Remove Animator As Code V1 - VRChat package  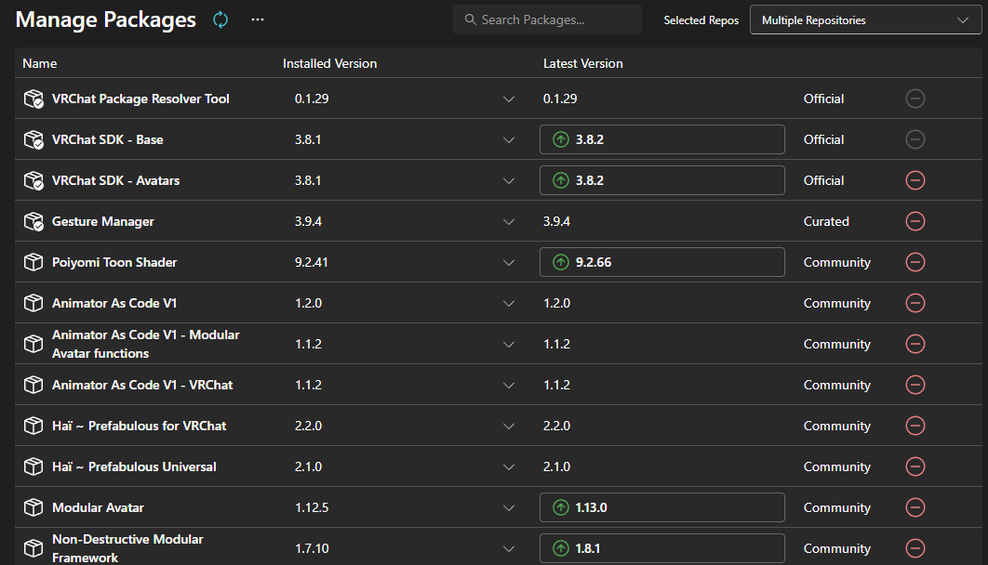[x=915, y=385]
